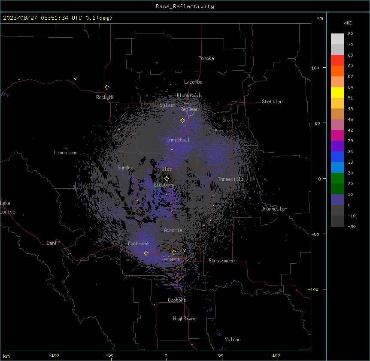Click the Airdrie city label
This screenshot has width=370, height=361.
[173, 230]
